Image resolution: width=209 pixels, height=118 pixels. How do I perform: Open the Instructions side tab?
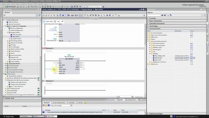pyautogui.click(x=208, y=18)
